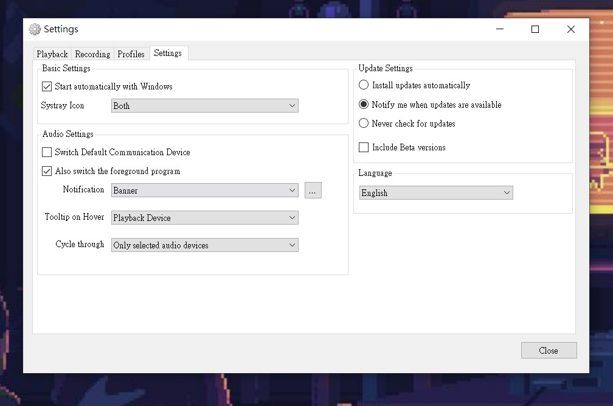This screenshot has width=613, height=406.
Task: Select Notify me when updates are available
Action: (x=364, y=105)
